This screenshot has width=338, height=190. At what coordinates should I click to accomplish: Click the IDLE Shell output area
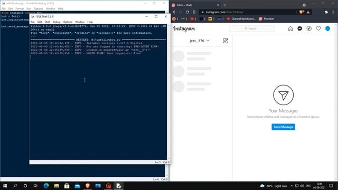[x=98, y=92]
